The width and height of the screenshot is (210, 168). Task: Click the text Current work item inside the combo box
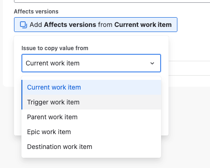click(x=53, y=63)
